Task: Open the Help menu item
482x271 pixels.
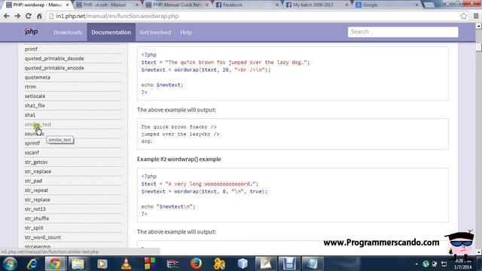Action: (x=186, y=32)
